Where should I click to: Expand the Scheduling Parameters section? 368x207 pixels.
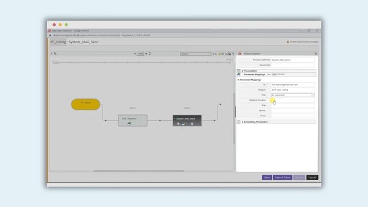[x=243, y=122]
